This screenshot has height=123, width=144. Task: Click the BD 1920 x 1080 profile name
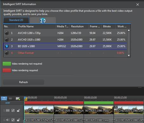26,46
